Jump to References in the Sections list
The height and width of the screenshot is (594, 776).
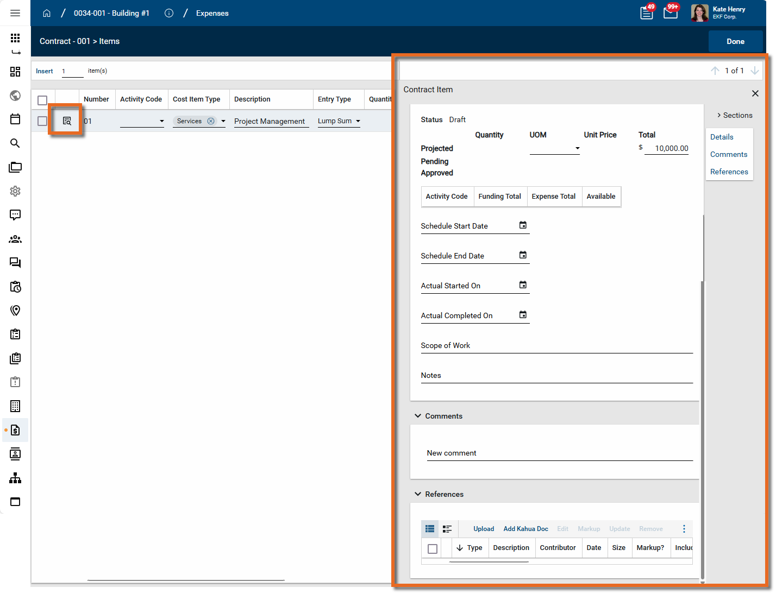(x=729, y=172)
